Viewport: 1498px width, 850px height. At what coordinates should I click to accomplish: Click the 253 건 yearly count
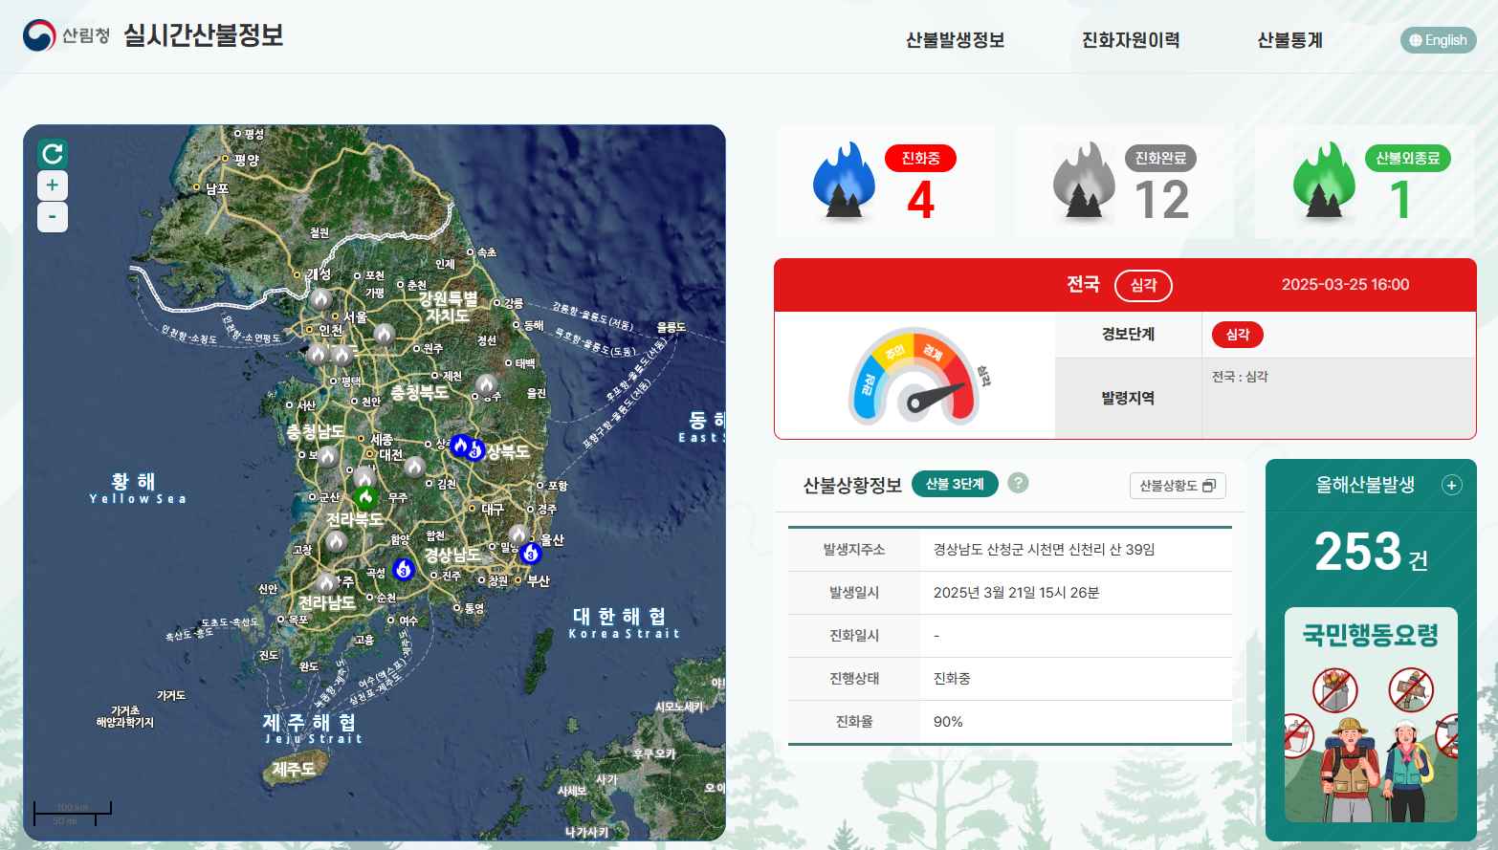(1371, 553)
